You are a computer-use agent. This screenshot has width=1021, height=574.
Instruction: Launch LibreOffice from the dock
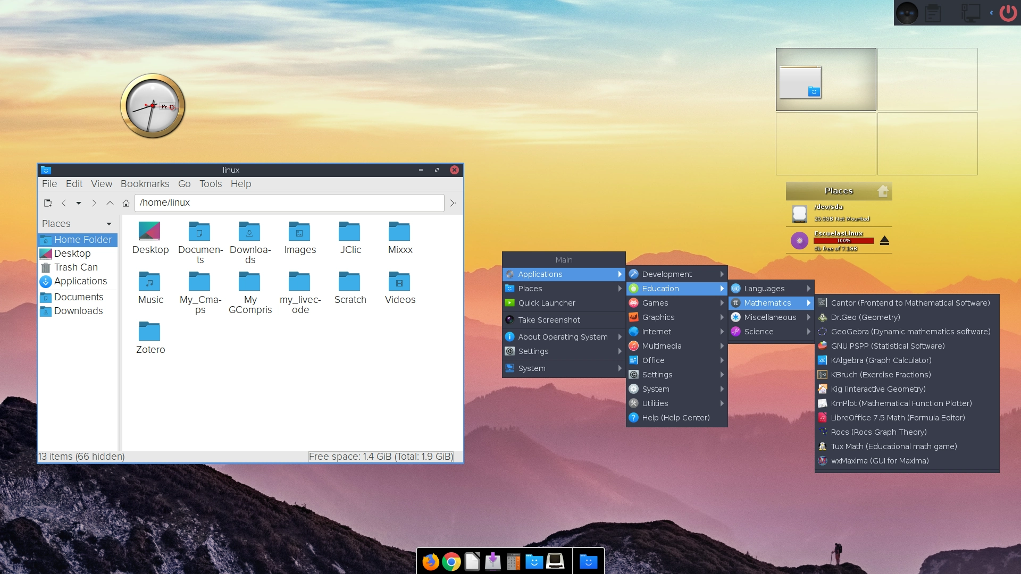471,561
